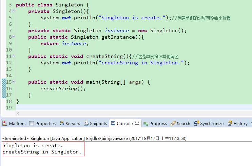Screen dimensions: 252x166
Task: Collapse the main method at line 15
Action: 14,81
